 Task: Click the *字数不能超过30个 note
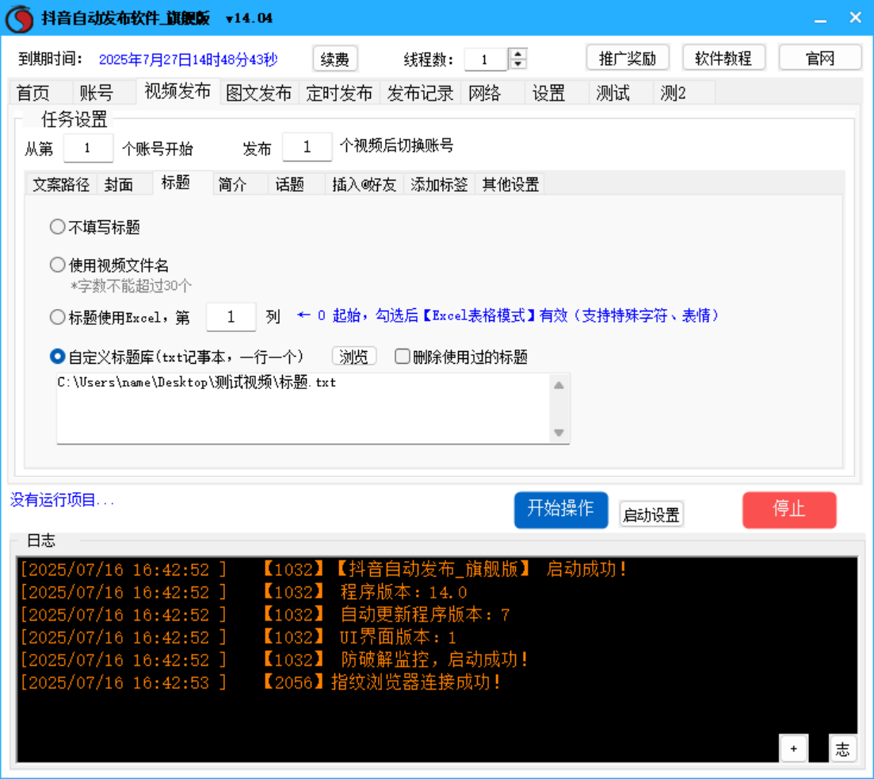[131, 286]
